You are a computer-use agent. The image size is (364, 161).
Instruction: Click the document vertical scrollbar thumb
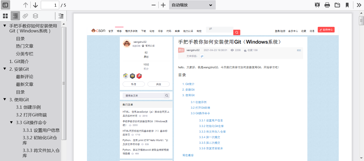coord(361,20)
